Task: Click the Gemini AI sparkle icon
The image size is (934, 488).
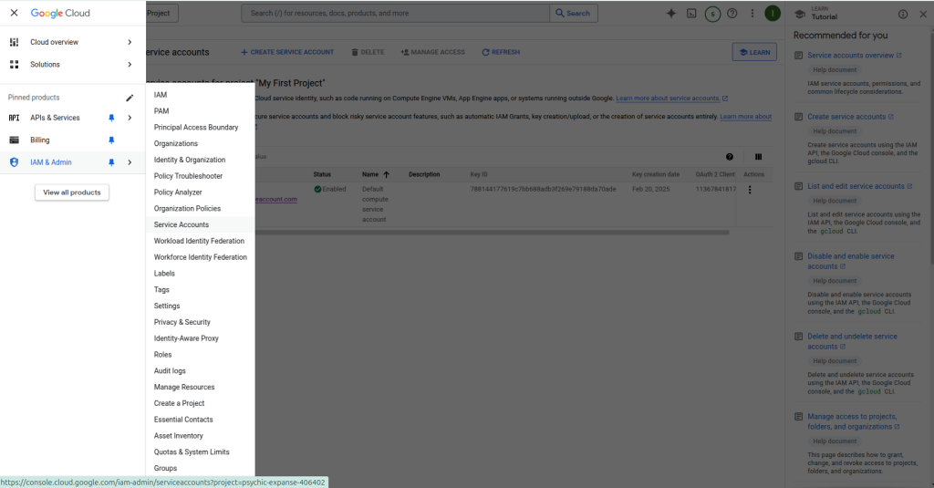Action: [x=671, y=14]
